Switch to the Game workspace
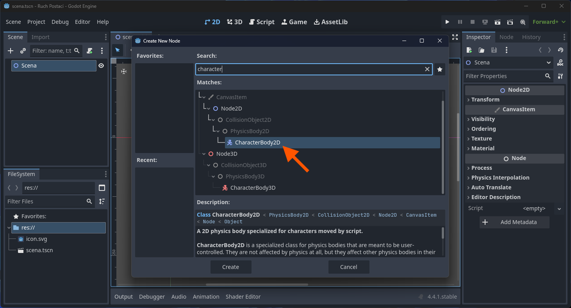The image size is (571, 308). 294,22
